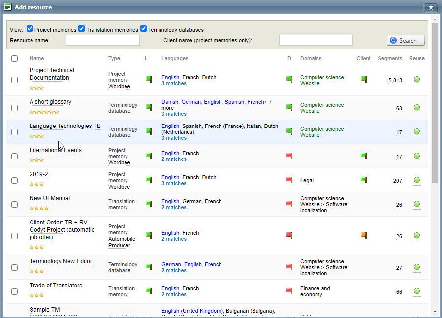Click orange client flag for Client Order row
442x318 pixels.
364,235
